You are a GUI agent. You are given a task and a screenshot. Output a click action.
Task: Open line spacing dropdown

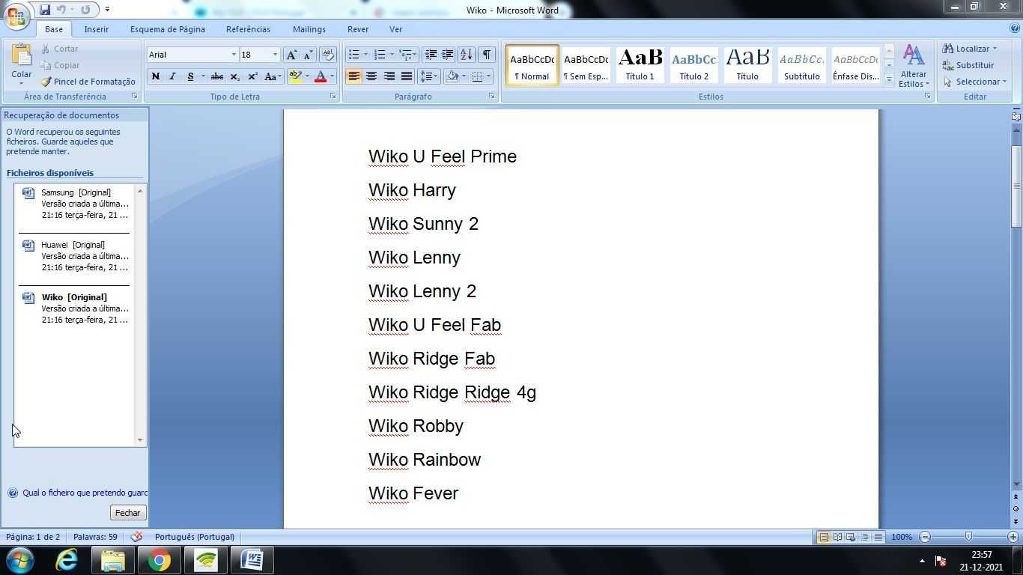click(x=428, y=76)
